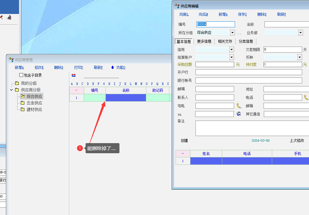Screen dimensions: 309x215
Task: Click 保存 in supplier edit toolbar
Action: coord(242,14)
